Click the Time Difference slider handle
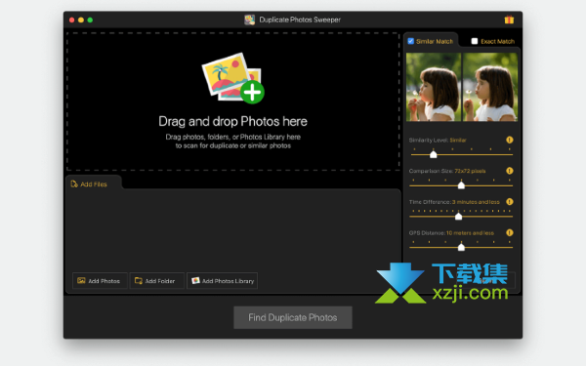Image resolution: width=586 pixels, height=366 pixels. coord(459,217)
